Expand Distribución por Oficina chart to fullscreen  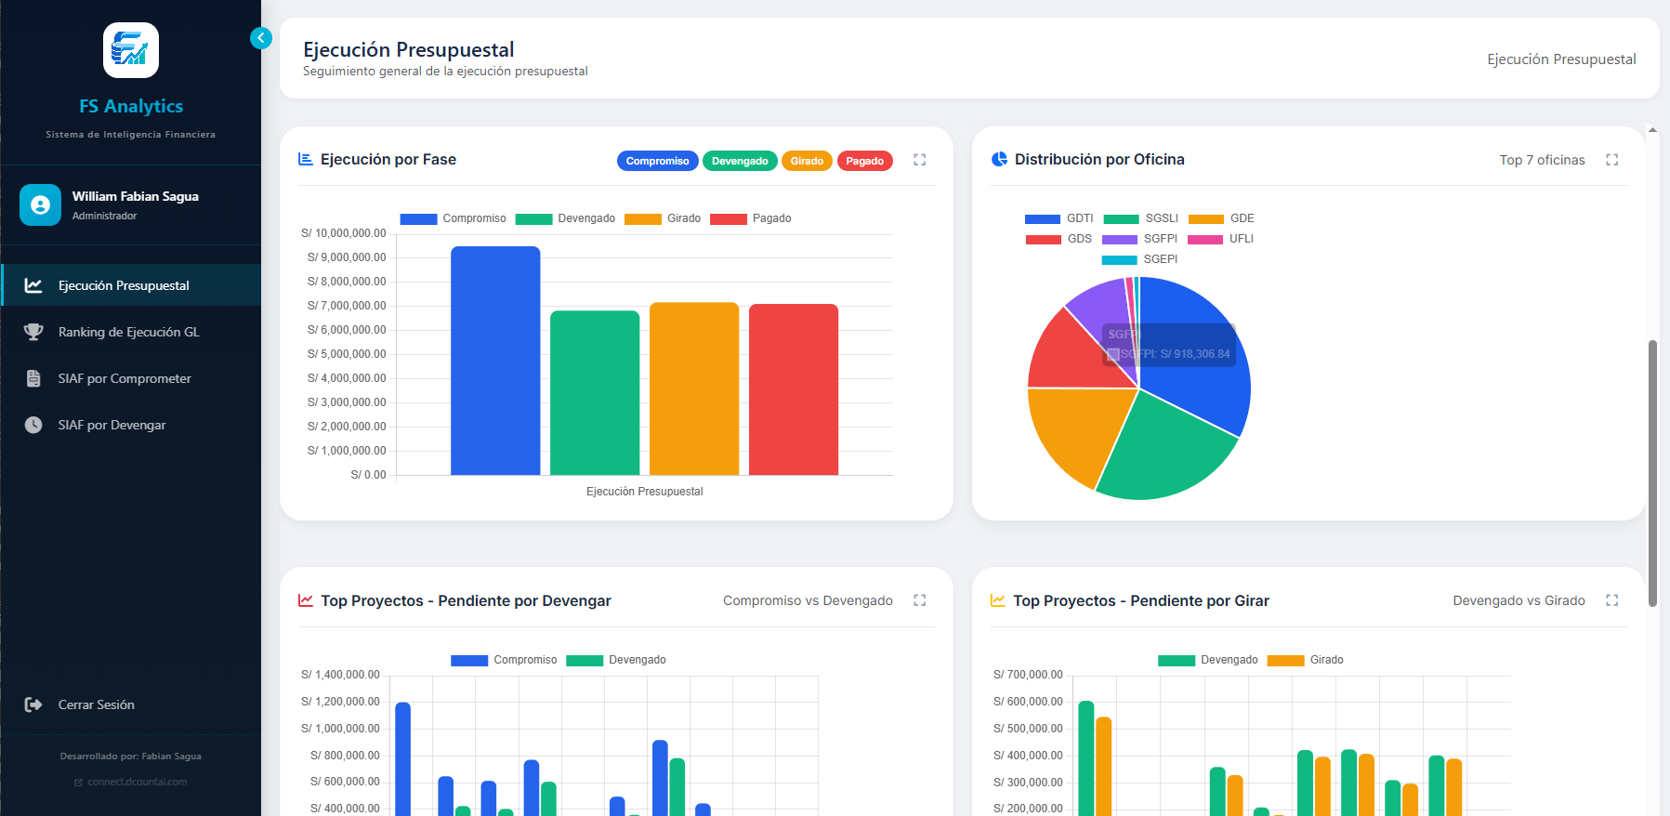1611,160
